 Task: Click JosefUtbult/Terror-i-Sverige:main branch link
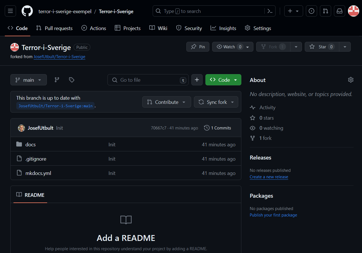pyautogui.click(x=56, y=106)
